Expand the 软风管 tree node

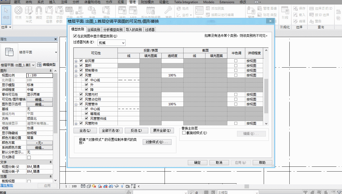(76, 61)
